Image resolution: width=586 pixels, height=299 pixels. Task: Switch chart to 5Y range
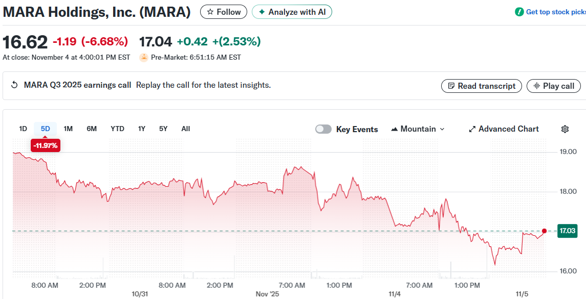point(163,129)
